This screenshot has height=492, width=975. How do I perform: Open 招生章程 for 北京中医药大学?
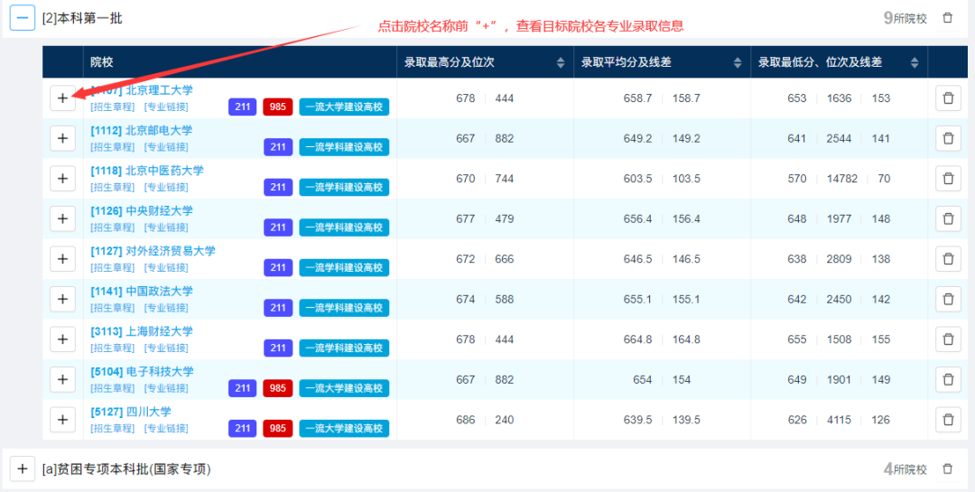tap(113, 187)
